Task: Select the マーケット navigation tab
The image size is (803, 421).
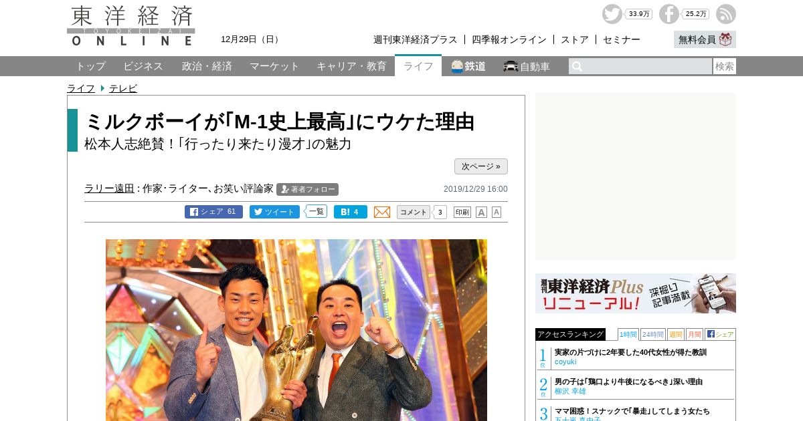Action: coord(274,66)
